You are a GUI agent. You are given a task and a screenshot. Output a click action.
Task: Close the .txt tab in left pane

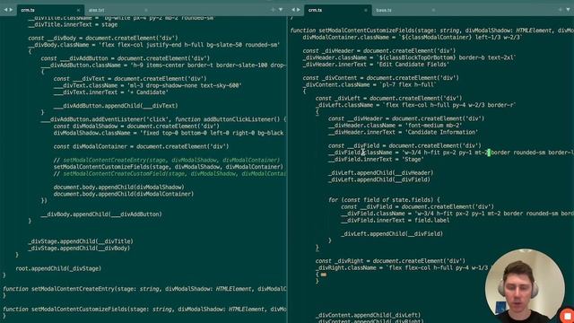tap(146, 10)
